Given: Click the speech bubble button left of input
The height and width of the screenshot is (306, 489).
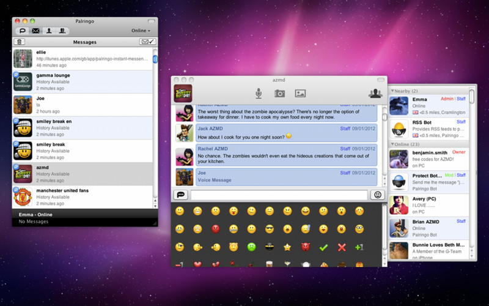Looking at the screenshot, I should point(180,195).
